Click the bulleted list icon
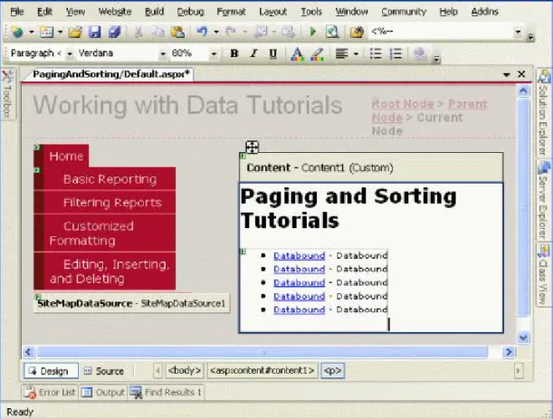 coord(376,53)
